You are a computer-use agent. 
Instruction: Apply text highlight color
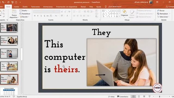pyautogui.click(x=62, y=16)
